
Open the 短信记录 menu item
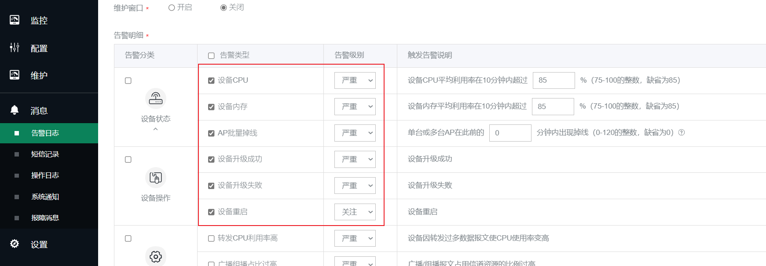[x=45, y=154]
